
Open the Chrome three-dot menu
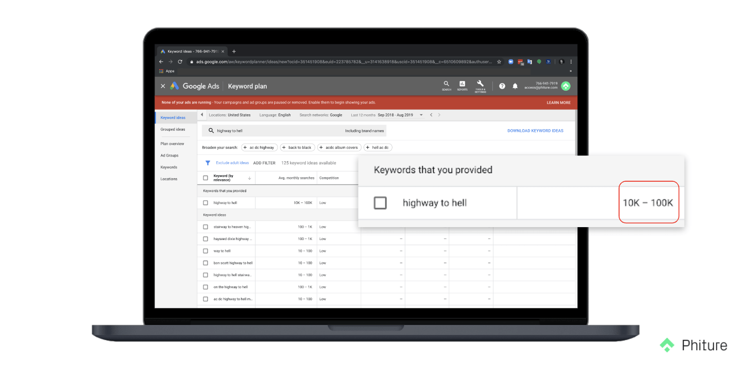(x=571, y=61)
